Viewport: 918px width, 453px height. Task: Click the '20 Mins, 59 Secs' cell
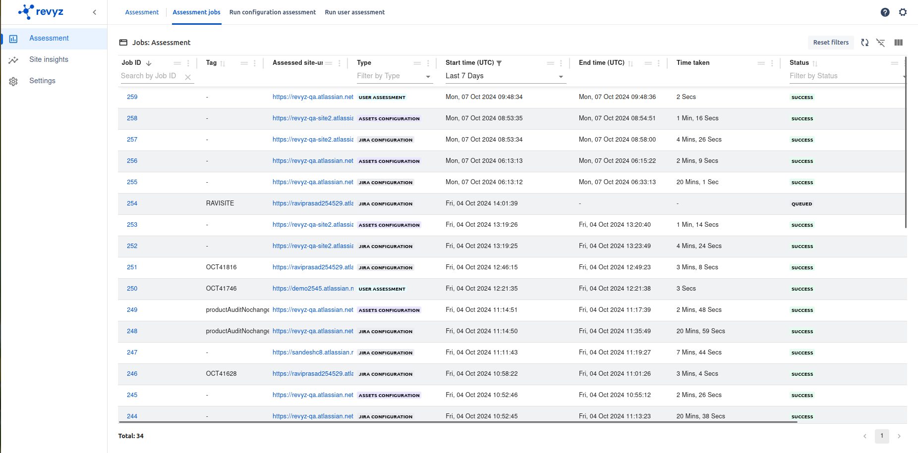click(x=700, y=331)
